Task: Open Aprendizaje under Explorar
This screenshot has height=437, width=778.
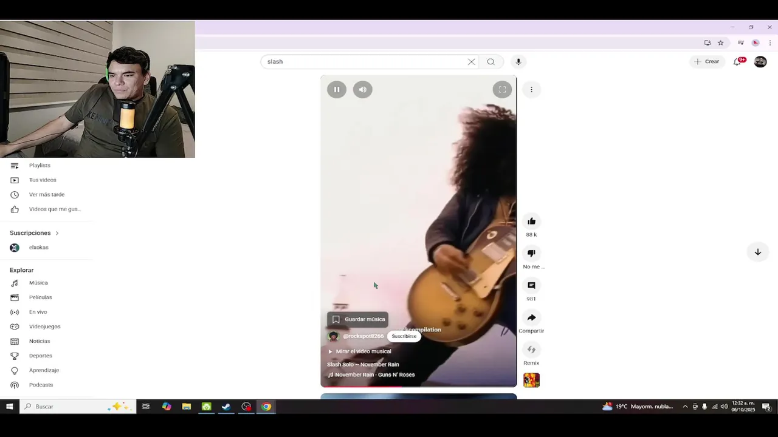Action: (47, 370)
